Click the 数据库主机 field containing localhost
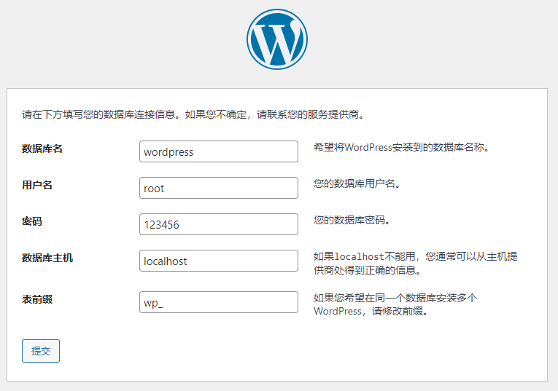This screenshot has width=558, height=391. (218, 261)
